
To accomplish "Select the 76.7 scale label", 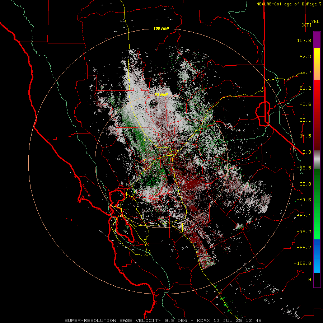I will (x=305, y=72).
